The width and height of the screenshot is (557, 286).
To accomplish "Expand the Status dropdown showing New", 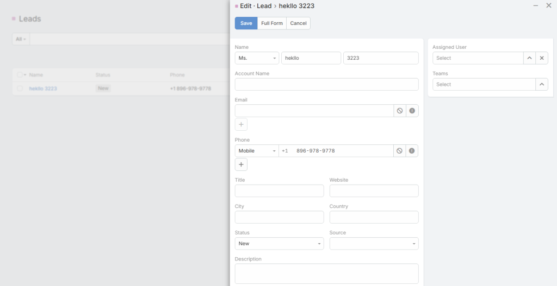I will pyautogui.click(x=279, y=244).
